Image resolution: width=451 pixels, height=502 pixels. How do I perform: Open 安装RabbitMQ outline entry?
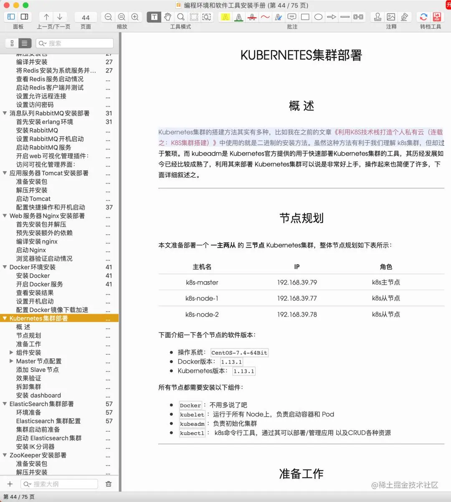coord(37,131)
